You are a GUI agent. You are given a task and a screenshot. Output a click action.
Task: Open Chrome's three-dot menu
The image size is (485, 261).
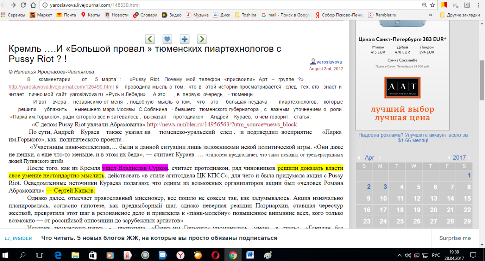coord(479,5)
